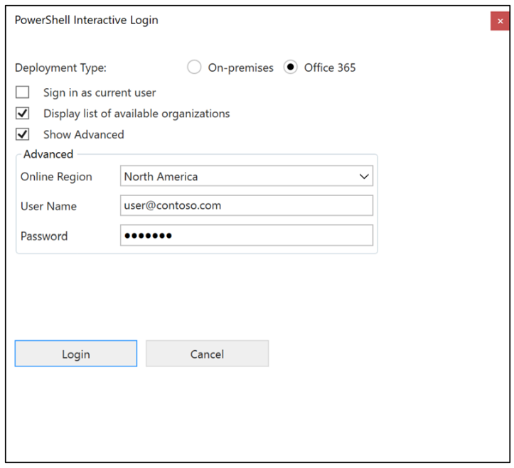
Task: Uncheck Display list of available organizations
Action: pyautogui.click(x=22, y=114)
